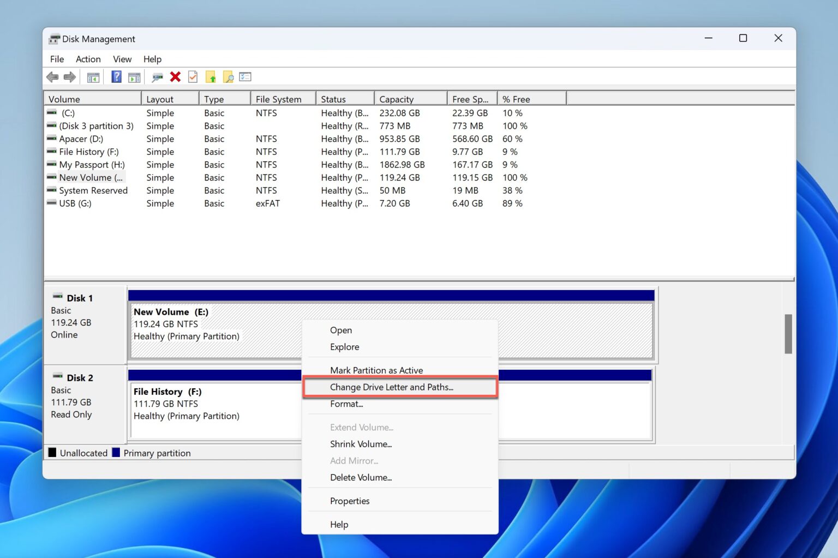Click the Capacity column header
838x558 pixels.
tap(397, 99)
